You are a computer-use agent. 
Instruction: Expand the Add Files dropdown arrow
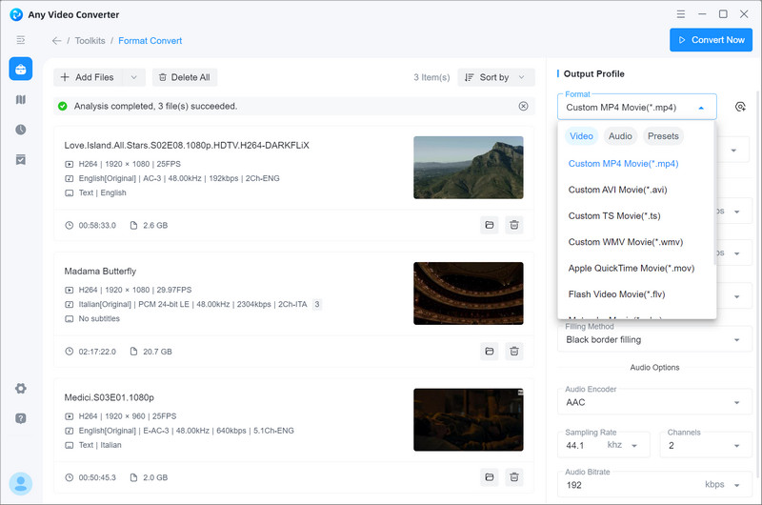[x=133, y=77]
